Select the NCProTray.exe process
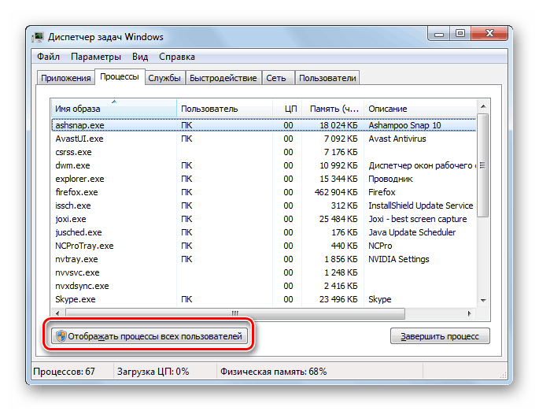This screenshot has height=411, width=539. point(264,246)
